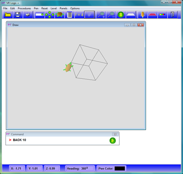Click the Command panel title text
The width and height of the screenshot is (183, 174).
point(17,134)
